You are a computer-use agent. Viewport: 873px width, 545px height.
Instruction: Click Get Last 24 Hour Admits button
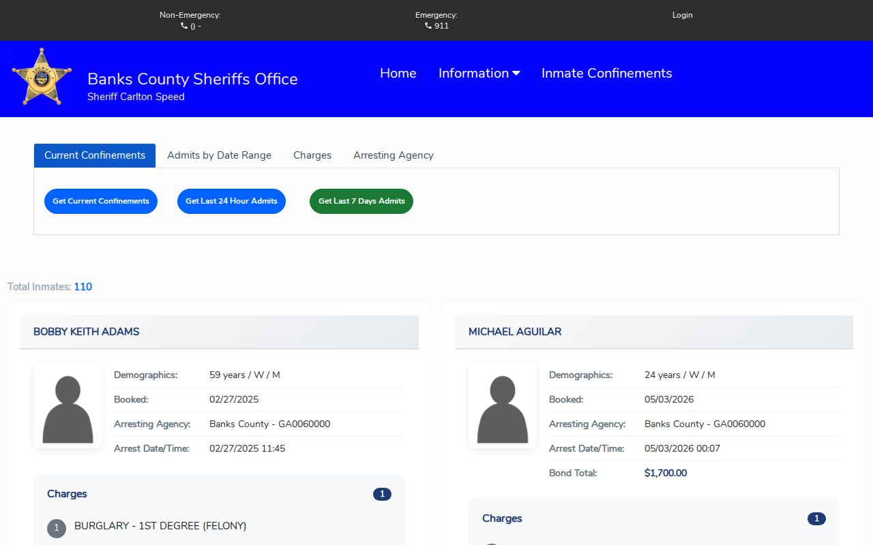tap(231, 201)
